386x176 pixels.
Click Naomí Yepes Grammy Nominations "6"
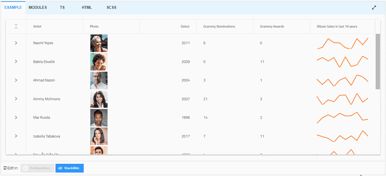[x=204, y=43]
